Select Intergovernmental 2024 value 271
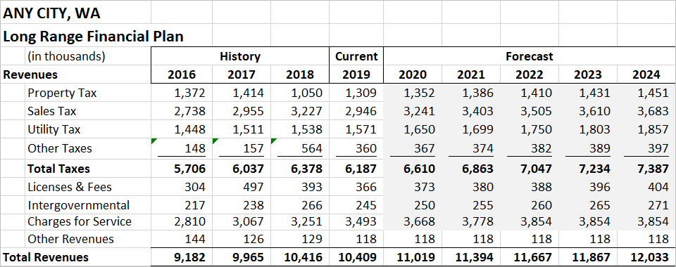This screenshot has width=676, height=267. (658, 205)
